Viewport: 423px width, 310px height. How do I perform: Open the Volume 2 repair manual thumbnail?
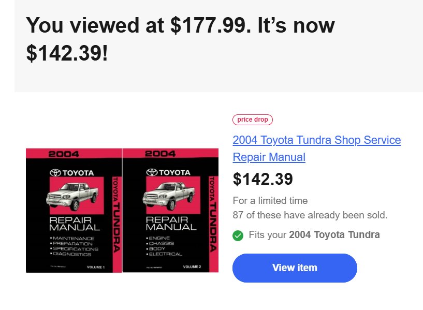[x=170, y=210]
